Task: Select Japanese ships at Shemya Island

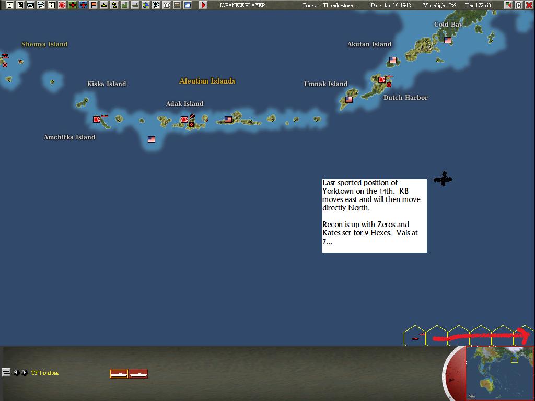Action: point(5,56)
